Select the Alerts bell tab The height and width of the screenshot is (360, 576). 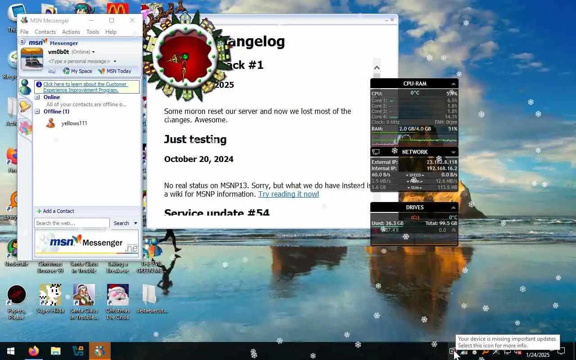click(x=25, y=107)
